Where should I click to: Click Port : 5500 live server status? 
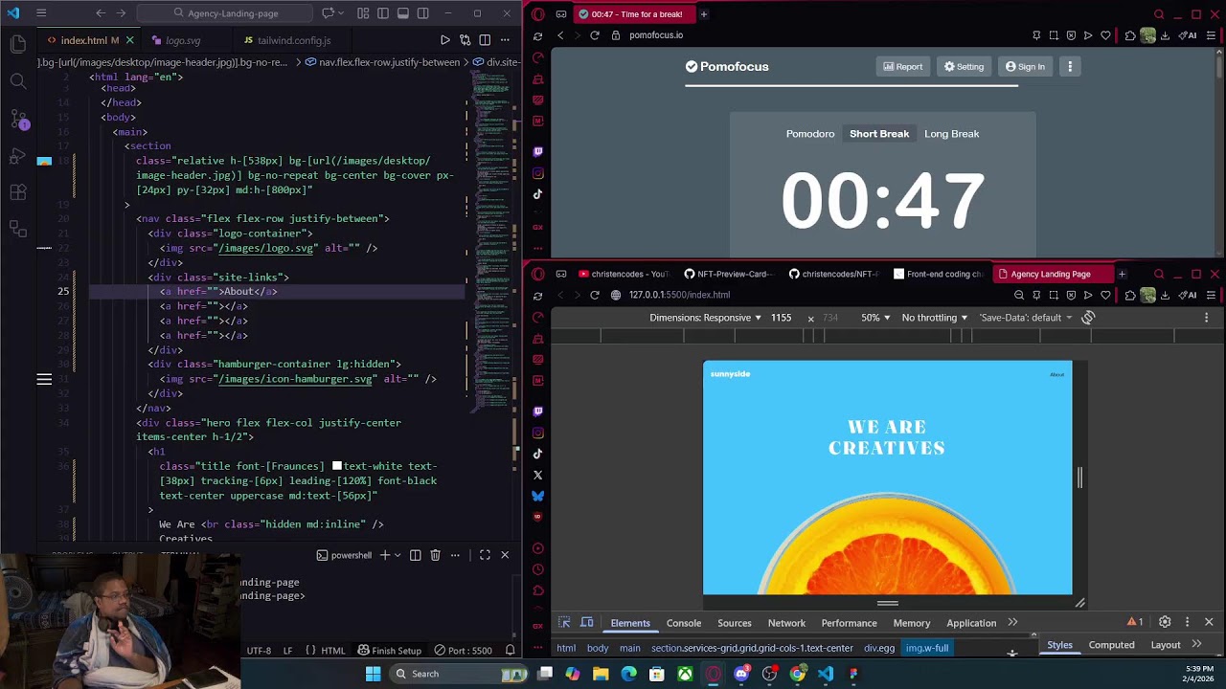coord(463,651)
